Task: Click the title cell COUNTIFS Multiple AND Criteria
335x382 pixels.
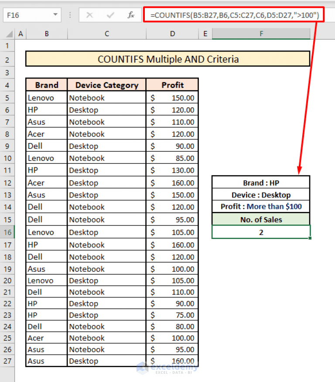Action: coord(168,59)
